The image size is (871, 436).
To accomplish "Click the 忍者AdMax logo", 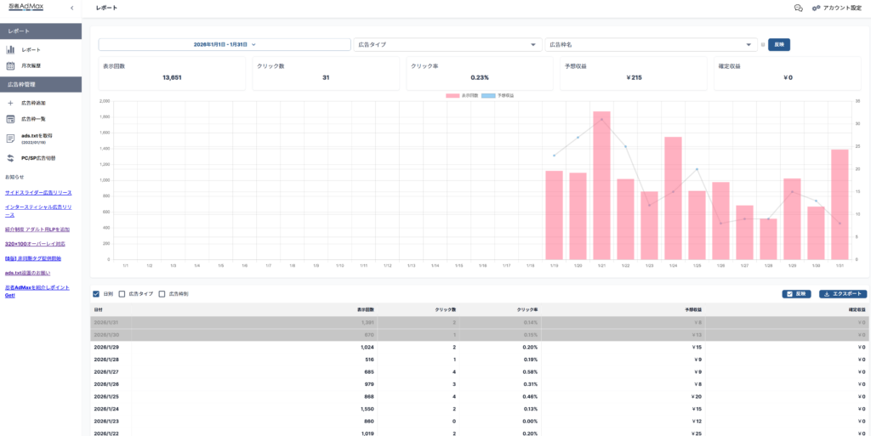I will pos(26,8).
